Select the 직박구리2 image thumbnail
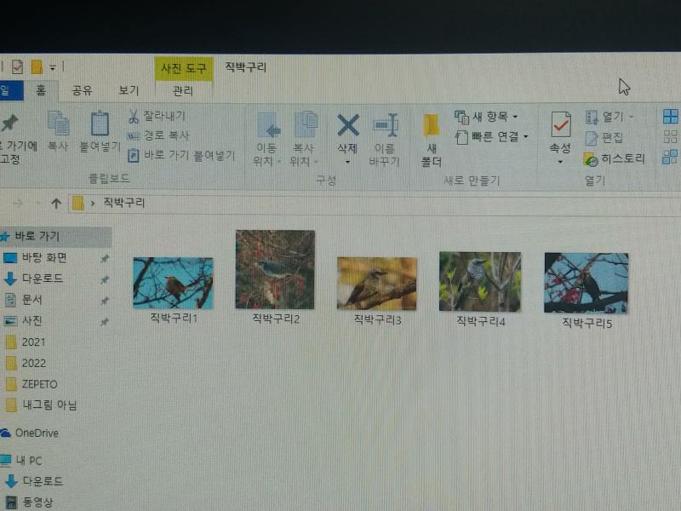The height and width of the screenshot is (511, 681). point(275,269)
